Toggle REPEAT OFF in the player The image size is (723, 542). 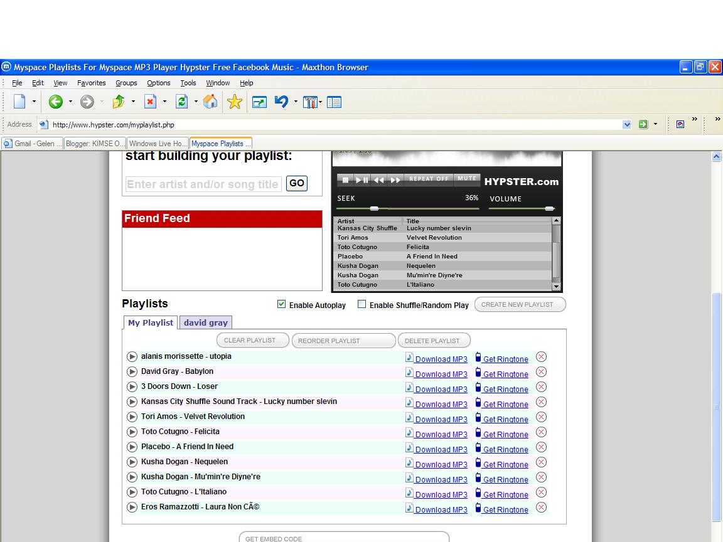pos(429,179)
